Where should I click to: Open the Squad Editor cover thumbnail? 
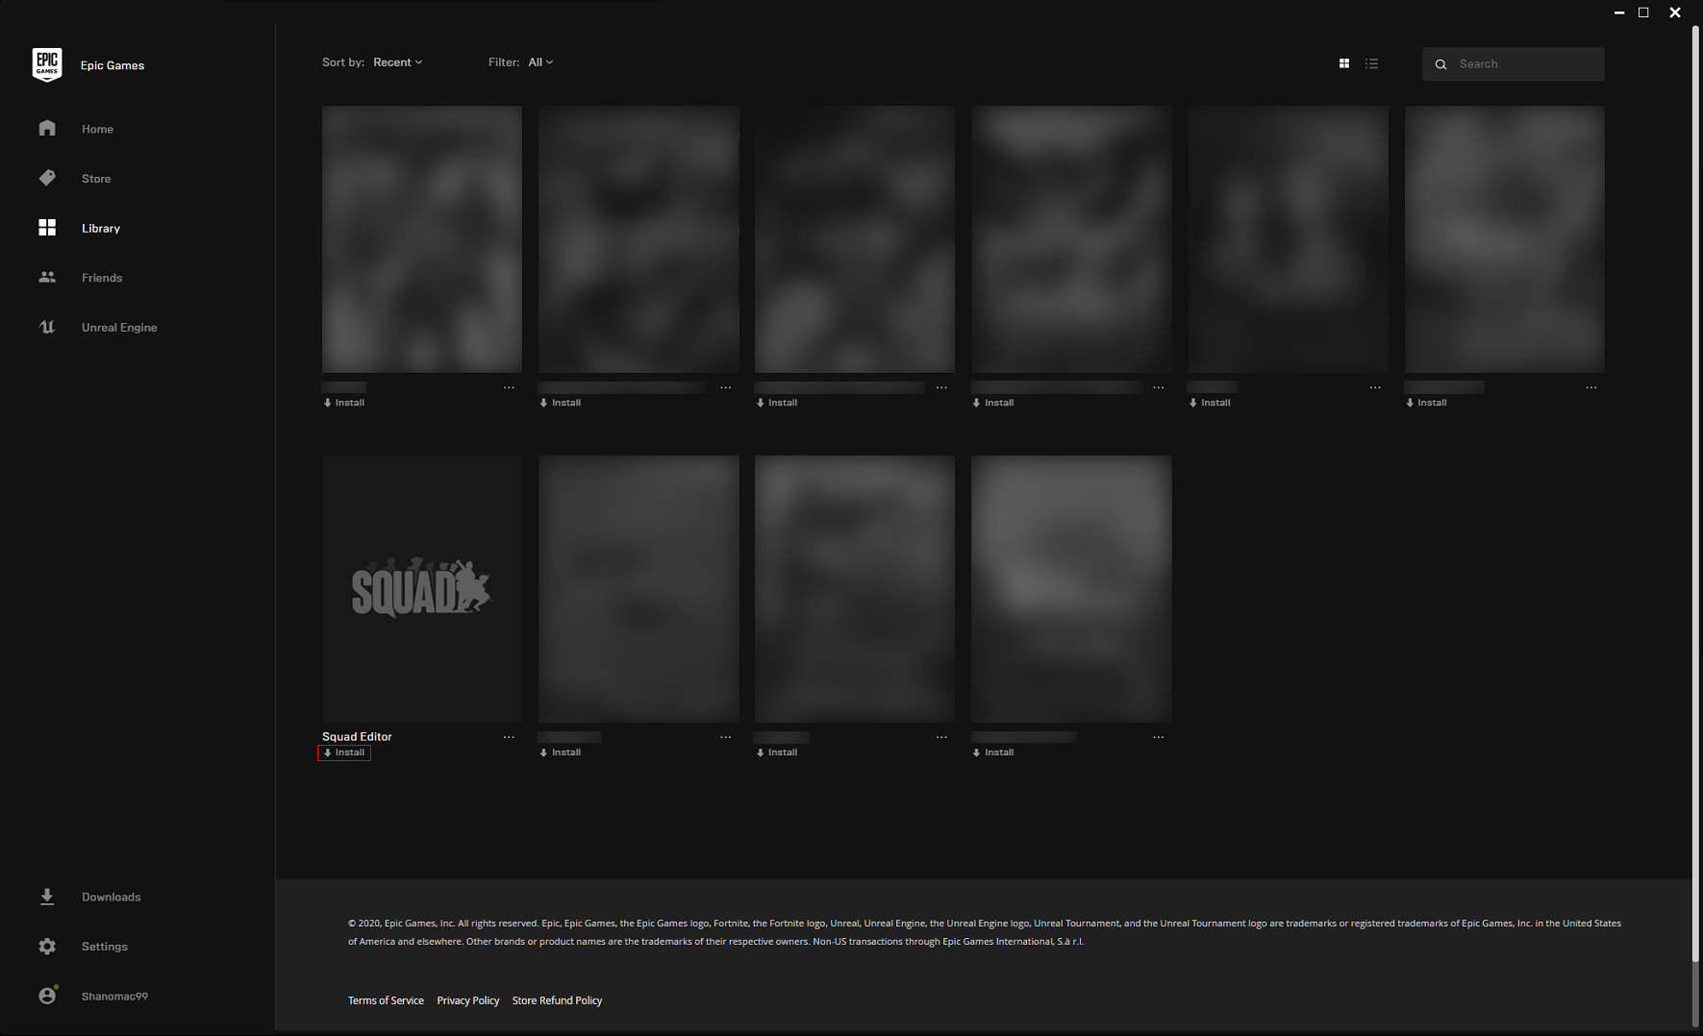pos(422,589)
